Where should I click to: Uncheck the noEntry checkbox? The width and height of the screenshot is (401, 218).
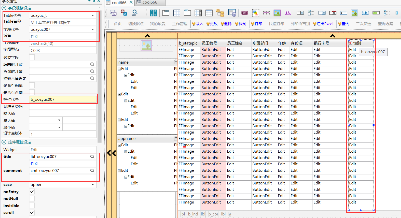click(x=32, y=192)
